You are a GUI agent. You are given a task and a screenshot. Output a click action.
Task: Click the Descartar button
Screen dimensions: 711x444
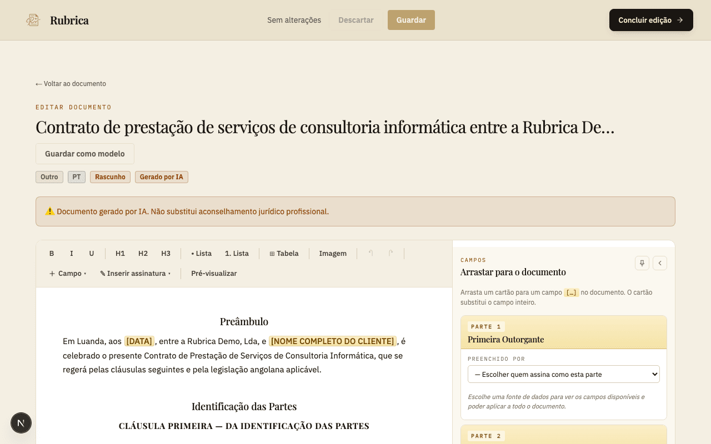pos(356,20)
